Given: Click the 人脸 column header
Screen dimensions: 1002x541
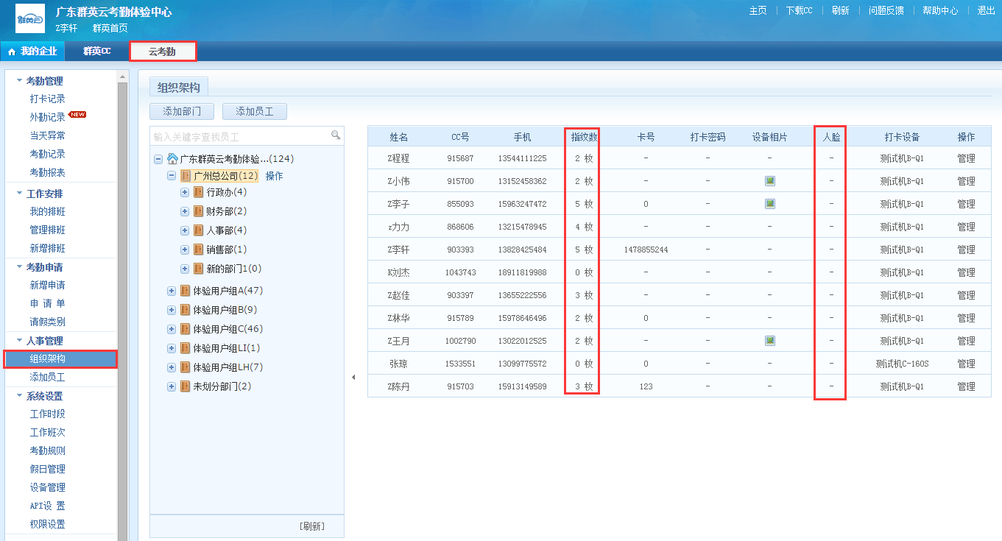Looking at the screenshot, I should 831,137.
